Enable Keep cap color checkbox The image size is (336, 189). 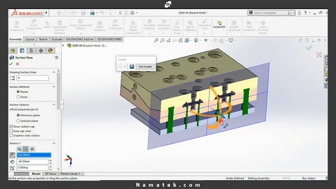pyautogui.click(x=11, y=131)
